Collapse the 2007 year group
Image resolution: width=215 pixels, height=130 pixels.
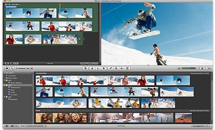[x=5, y=80]
